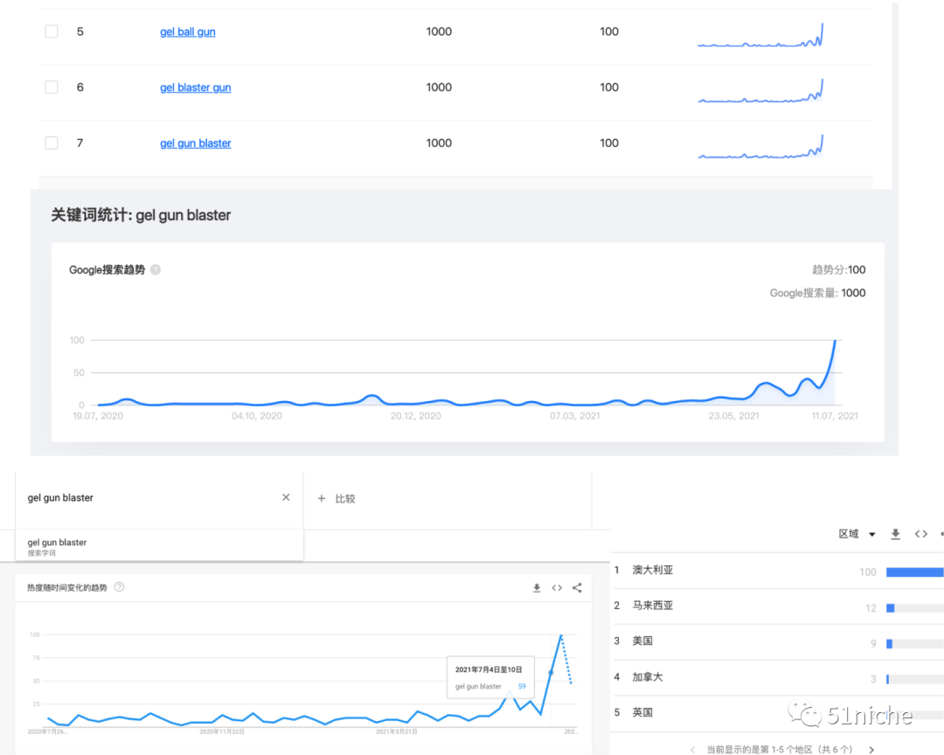Open embed code for the region panel

click(921, 534)
